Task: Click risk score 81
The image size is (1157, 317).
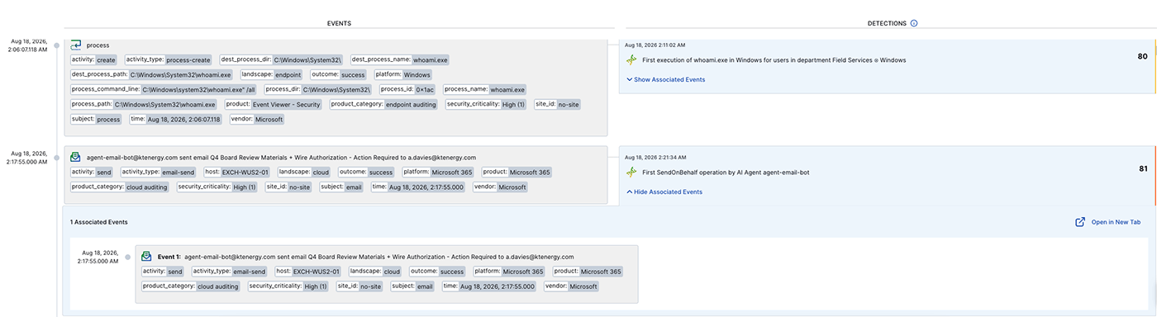Action: pos(1143,168)
